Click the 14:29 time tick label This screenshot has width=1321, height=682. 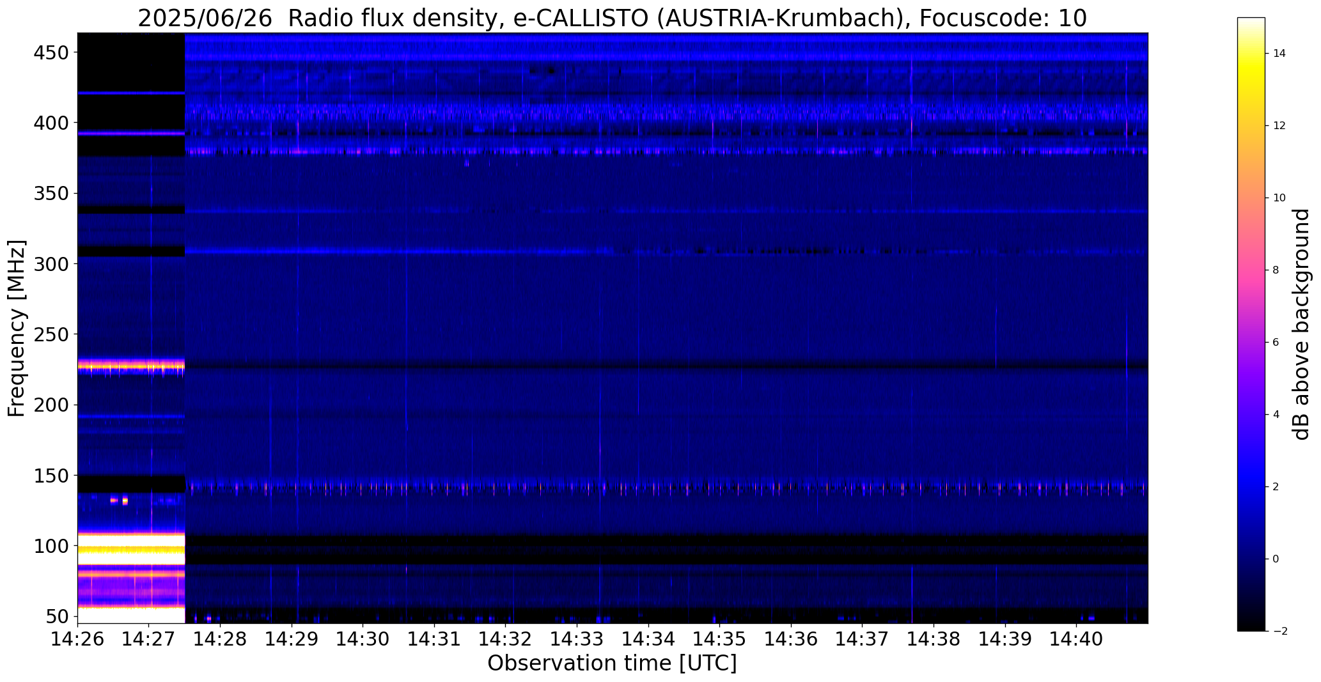(x=292, y=639)
